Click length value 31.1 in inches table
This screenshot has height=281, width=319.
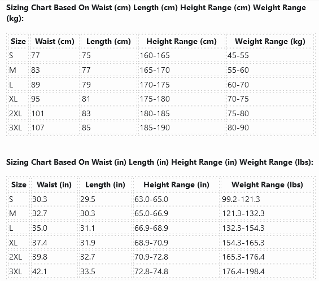tap(88, 228)
